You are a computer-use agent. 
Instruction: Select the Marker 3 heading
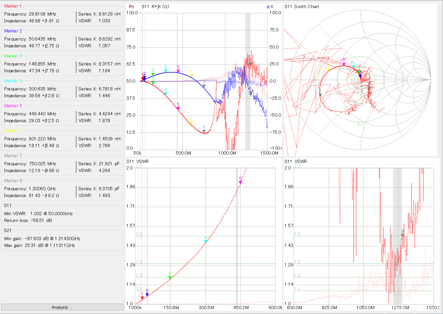pos(13,56)
